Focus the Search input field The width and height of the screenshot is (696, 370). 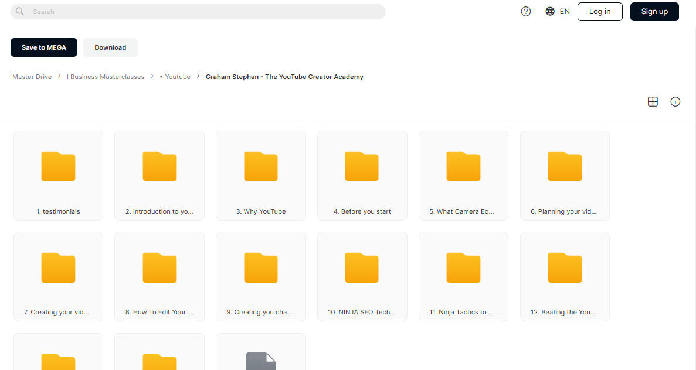point(198,12)
